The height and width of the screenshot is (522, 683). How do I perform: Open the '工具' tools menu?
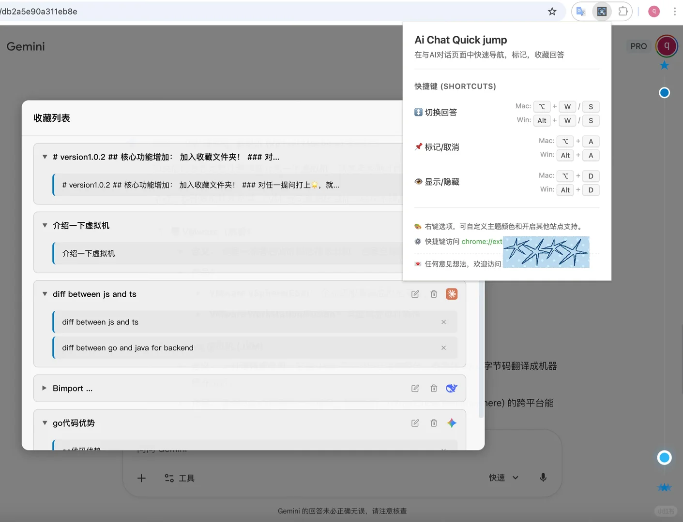(x=180, y=478)
